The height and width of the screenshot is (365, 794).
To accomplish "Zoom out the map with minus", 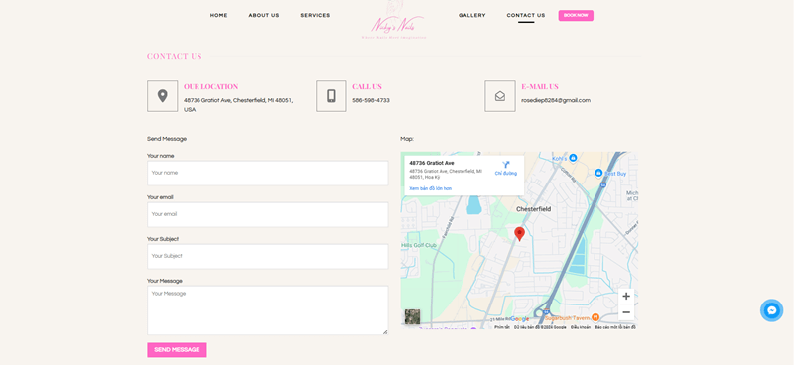I will [x=626, y=312].
